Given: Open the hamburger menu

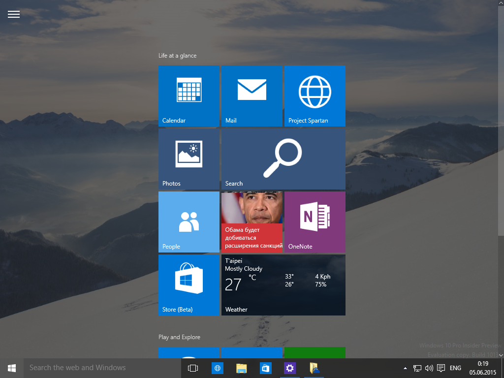Looking at the screenshot, I should (x=14, y=14).
